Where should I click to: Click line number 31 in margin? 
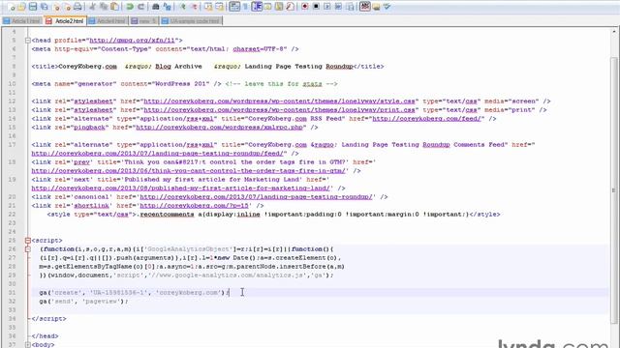point(12,293)
